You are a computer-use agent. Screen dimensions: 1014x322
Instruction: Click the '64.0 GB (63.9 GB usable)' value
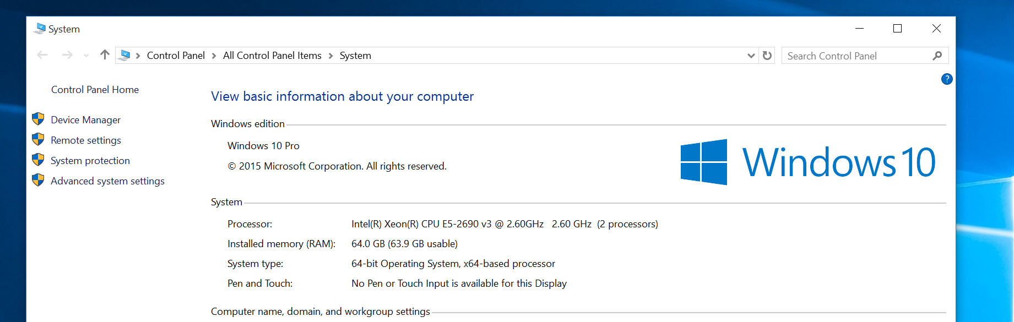[x=404, y=244]
